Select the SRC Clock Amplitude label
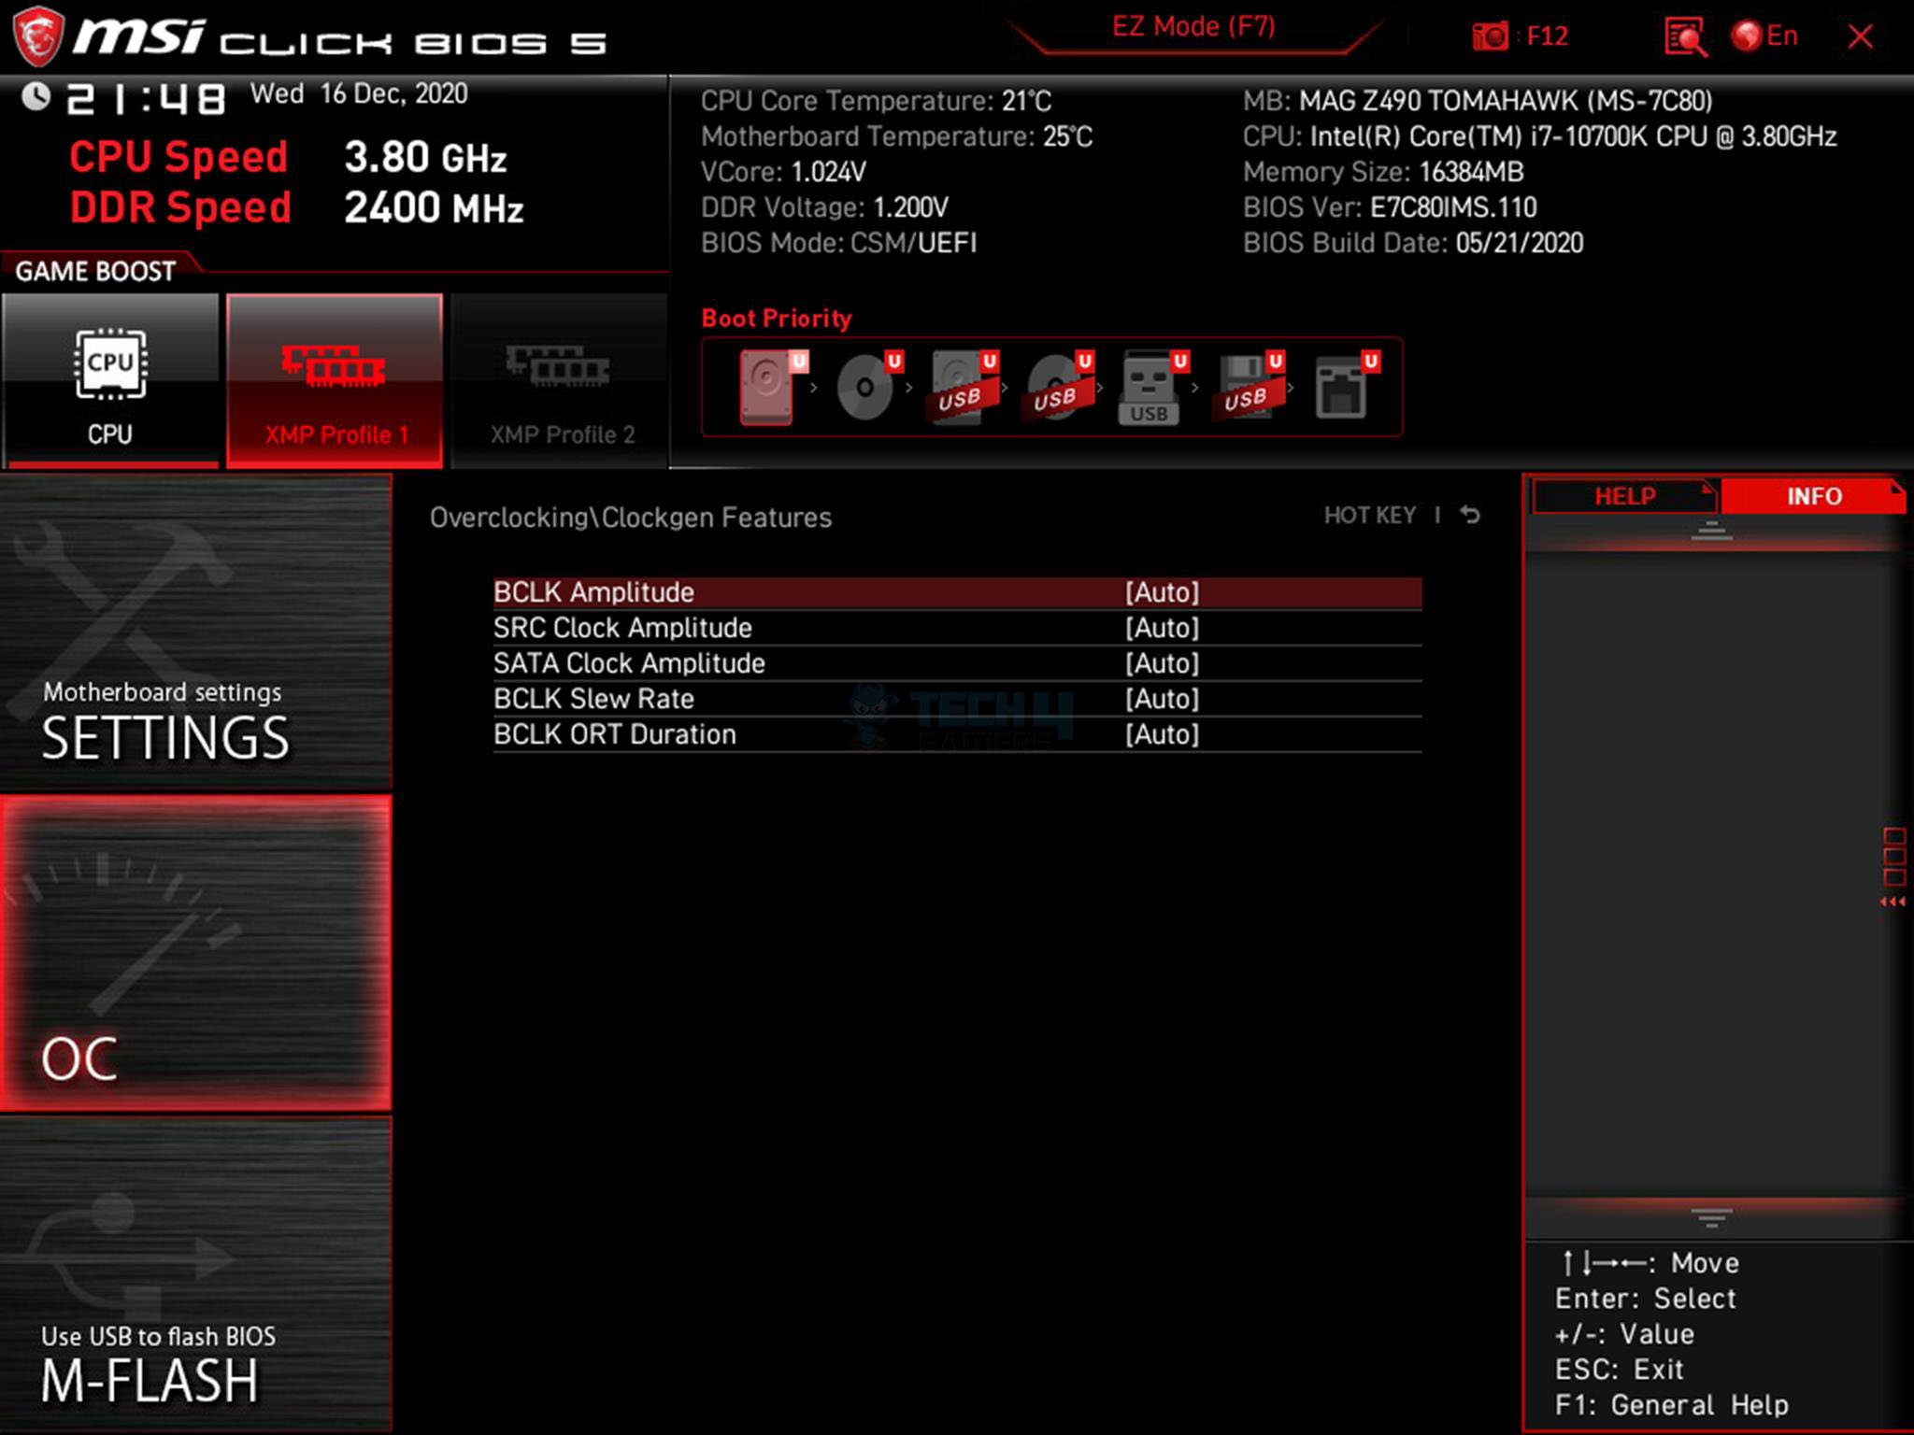1914x1435 pixels. 622,628
